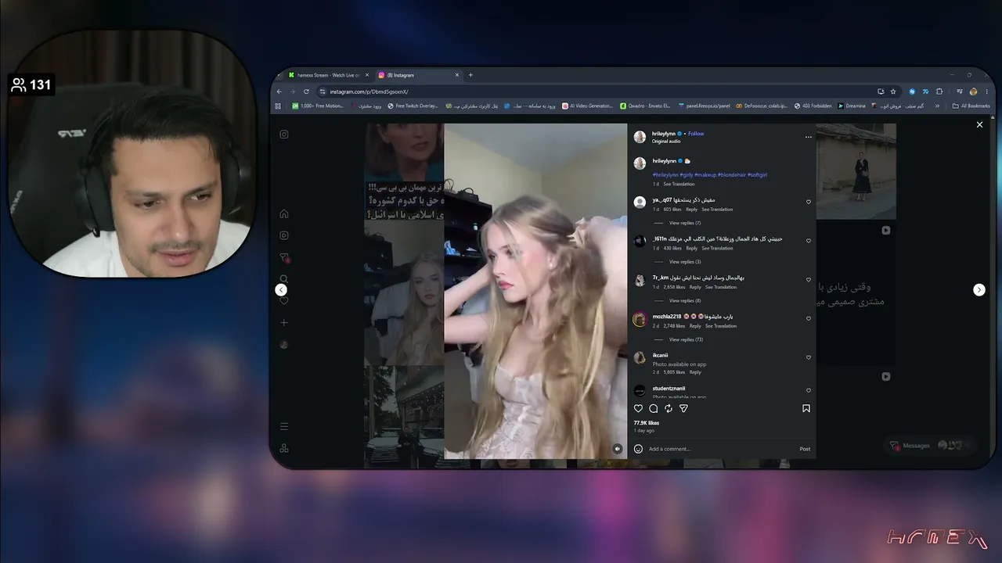
Task: View the 77.9K likes list
Action: tap(647, 423)
